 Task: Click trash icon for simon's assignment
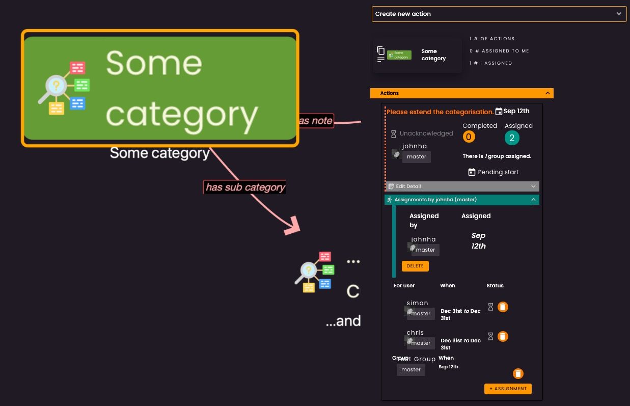[x=503, y=307]
